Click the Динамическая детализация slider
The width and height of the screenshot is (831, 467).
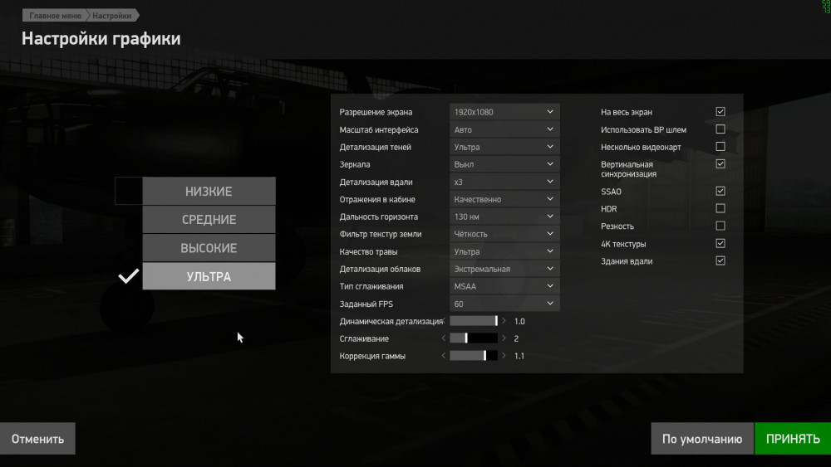(x=474, y=321)
